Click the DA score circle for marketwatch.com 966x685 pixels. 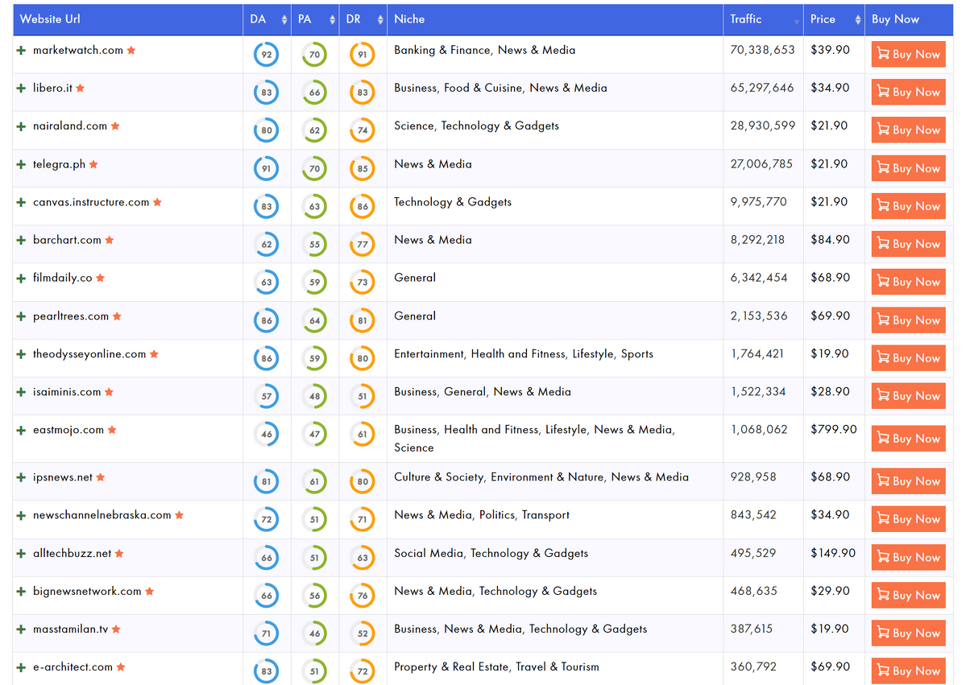point(266,54)
